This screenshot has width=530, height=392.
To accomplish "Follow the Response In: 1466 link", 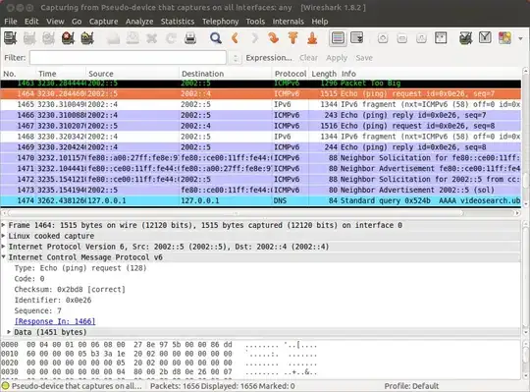I will 55,321.
